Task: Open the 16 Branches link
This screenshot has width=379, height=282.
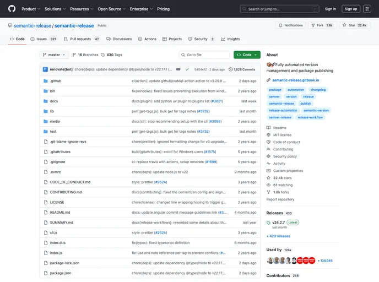Action: 85,55
